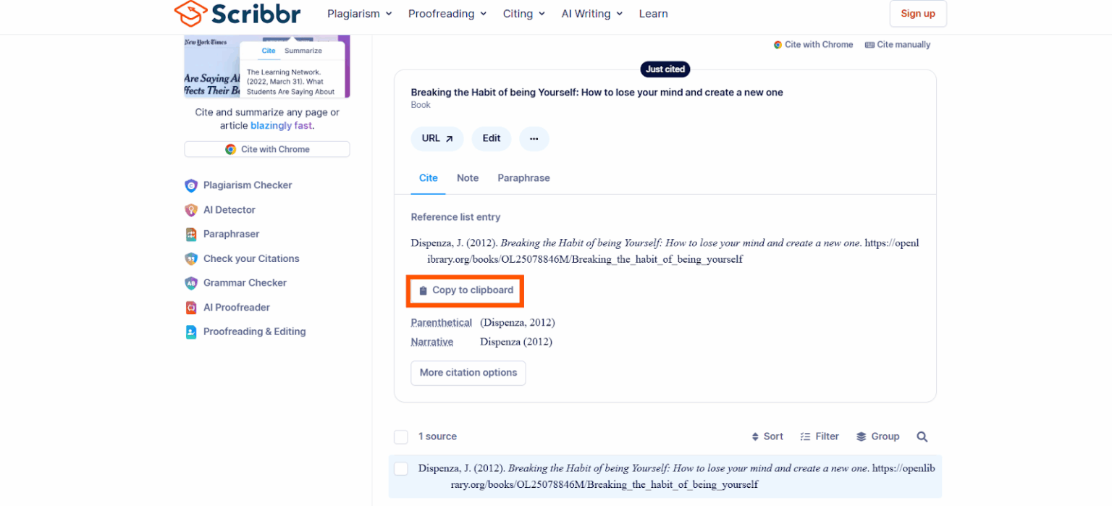Open the Paraphraser tool
The height and width of the screenshot is (506, 1112).
[x=230, y=234]
